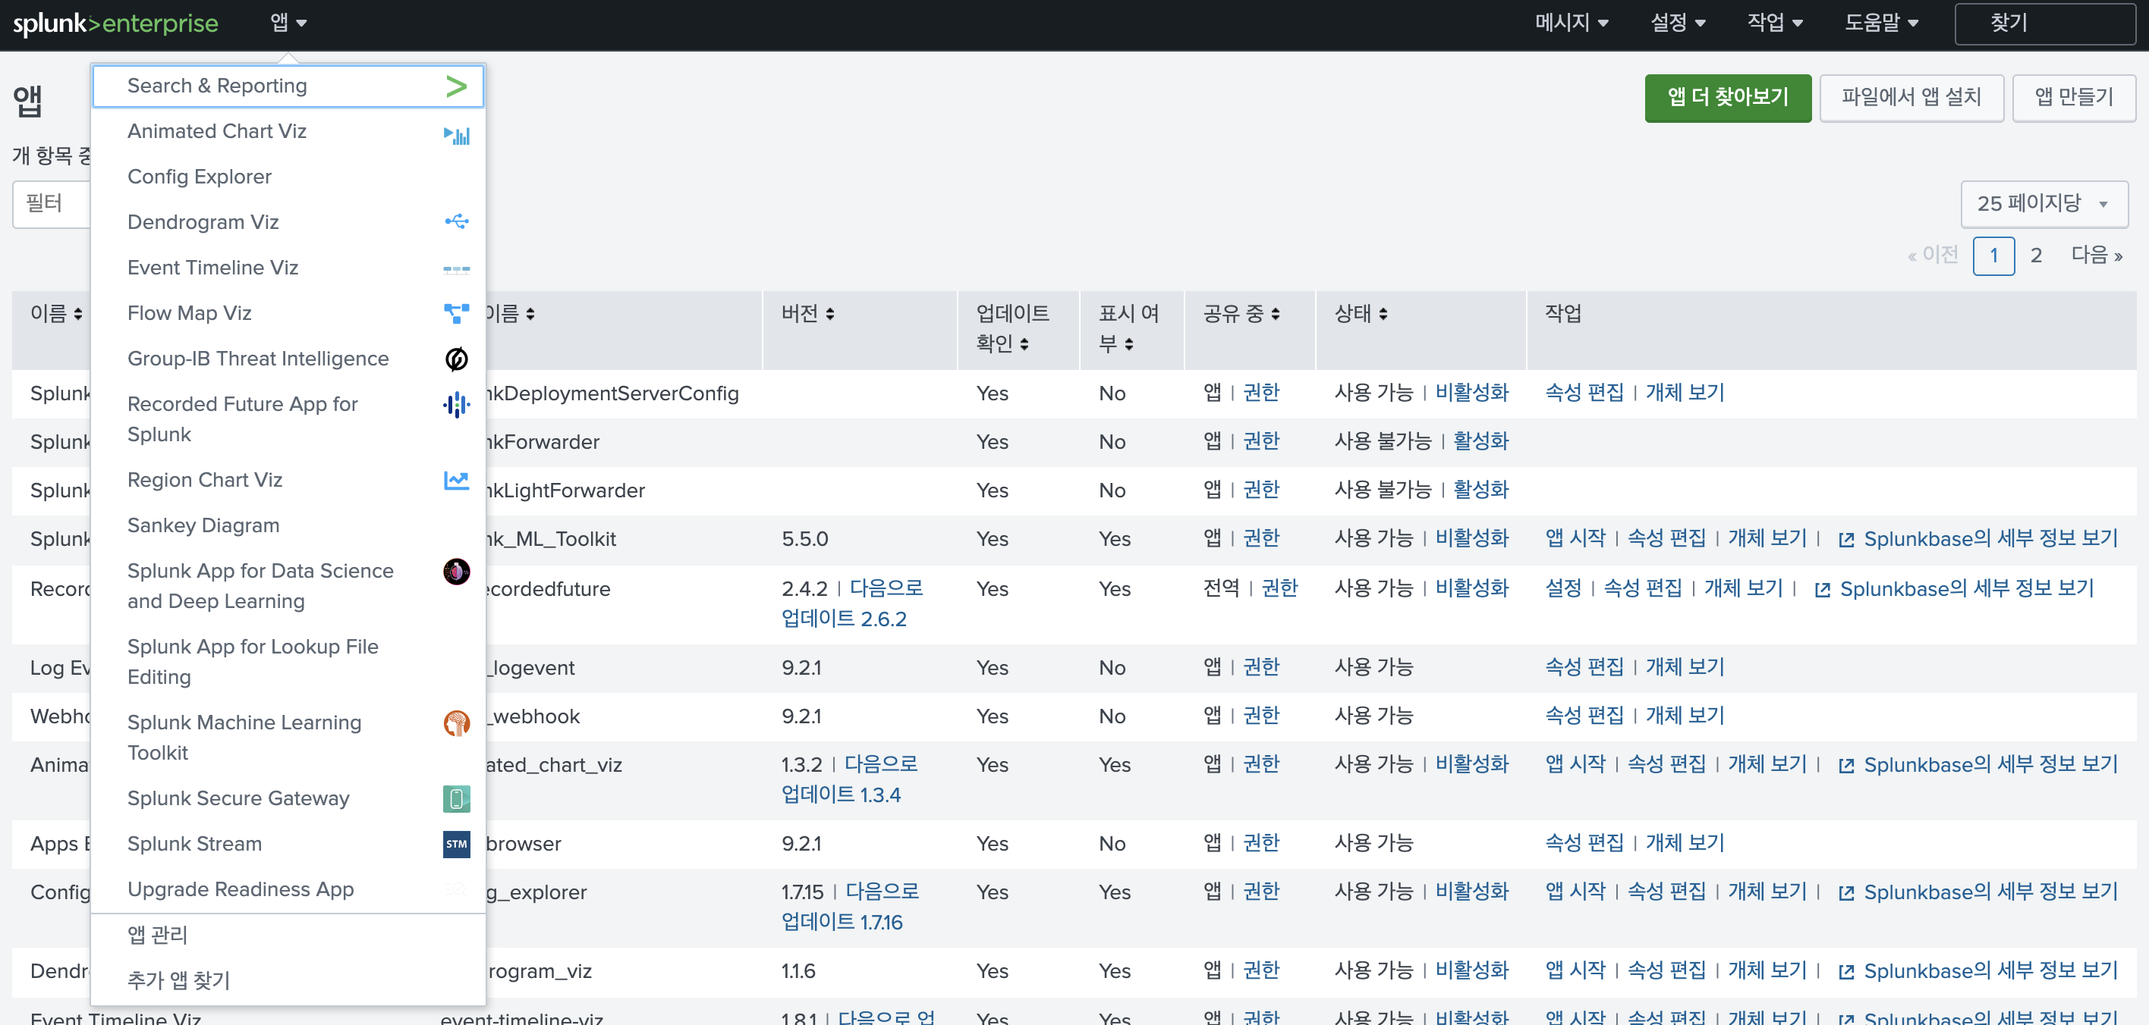Click 개체 보기 in the alert_webhook row
Screen dimensions: 2149x1025
coord(1685,716)
